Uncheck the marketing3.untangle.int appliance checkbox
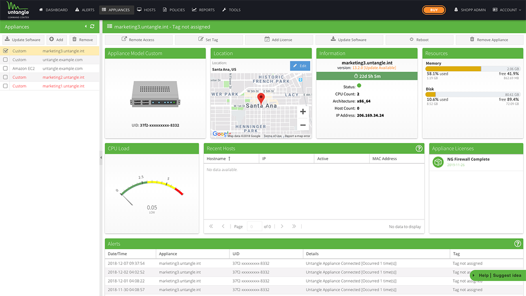The width and height of the screenshot is (526, 296). click(x=5, y=51)
